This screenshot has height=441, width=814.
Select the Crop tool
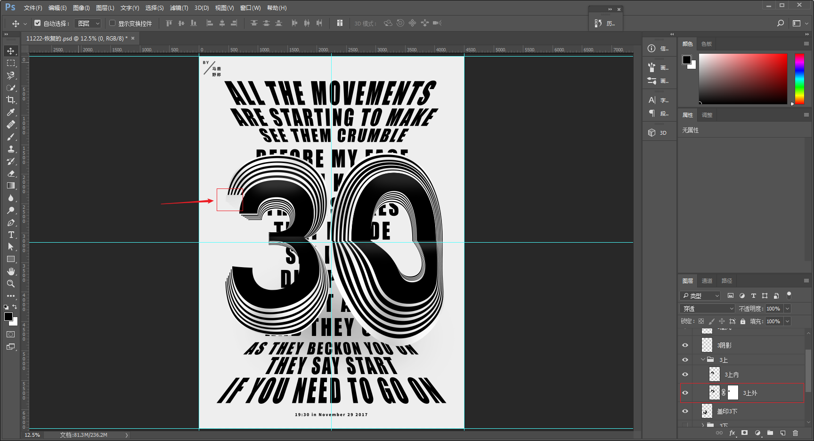coord(10,100)
